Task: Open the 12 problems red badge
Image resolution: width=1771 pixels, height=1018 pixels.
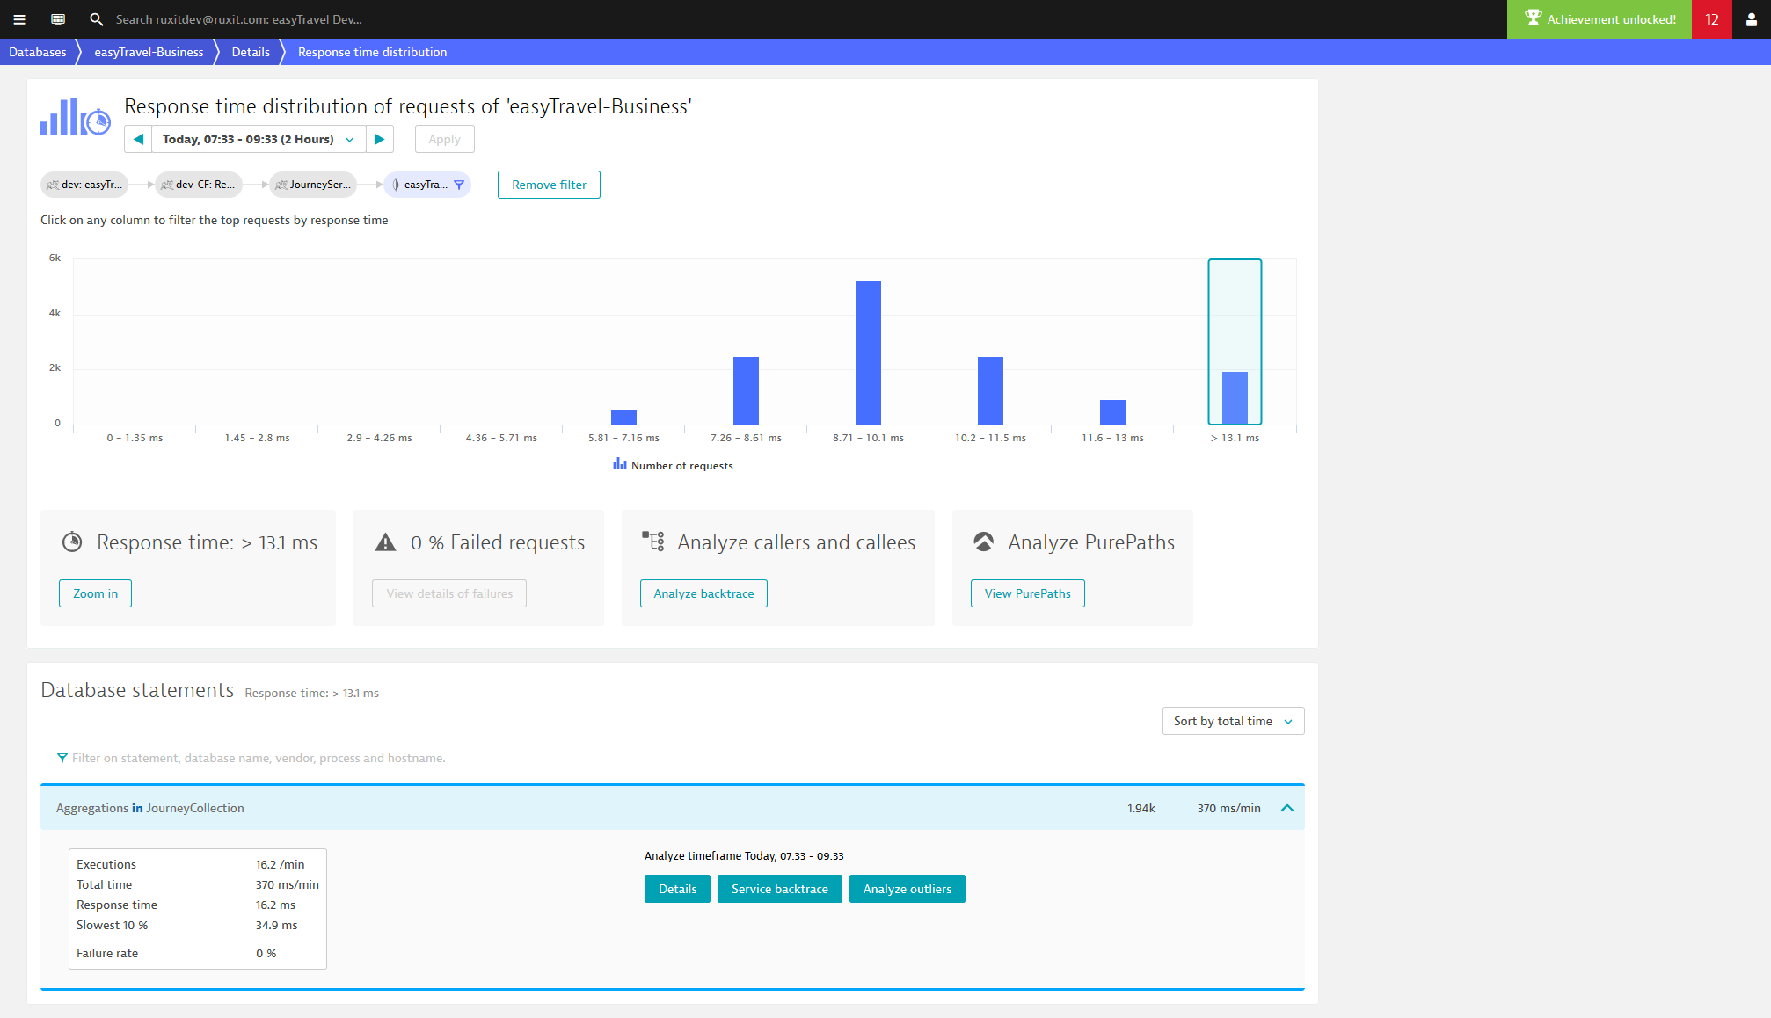Action: (1712, 19)
